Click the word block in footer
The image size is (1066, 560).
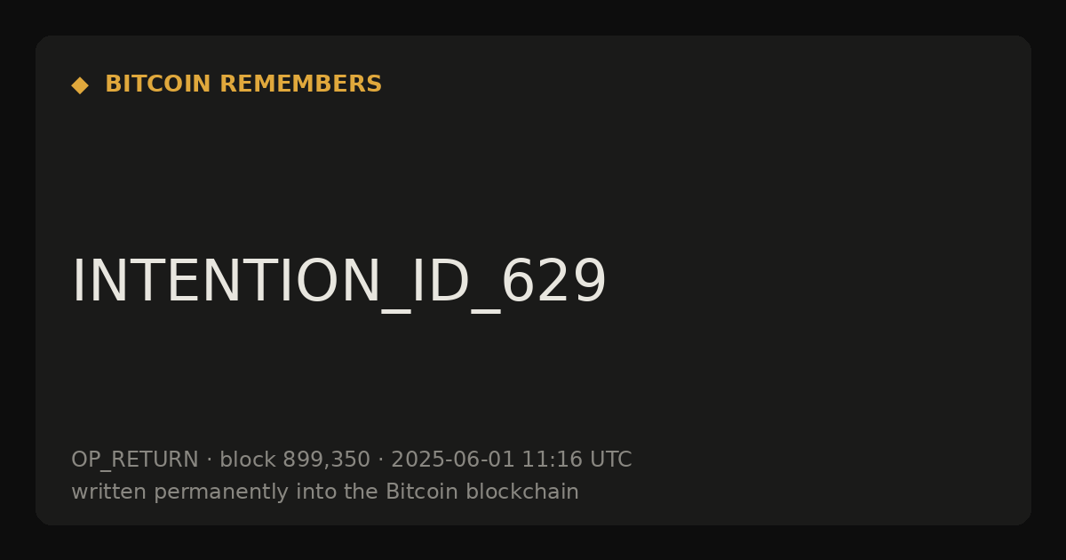(x=247, y=460)
